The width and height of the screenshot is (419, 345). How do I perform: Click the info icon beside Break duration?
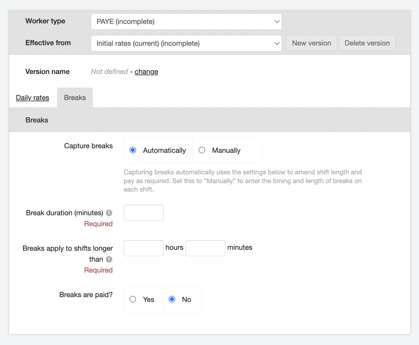[x=109, y=213]
